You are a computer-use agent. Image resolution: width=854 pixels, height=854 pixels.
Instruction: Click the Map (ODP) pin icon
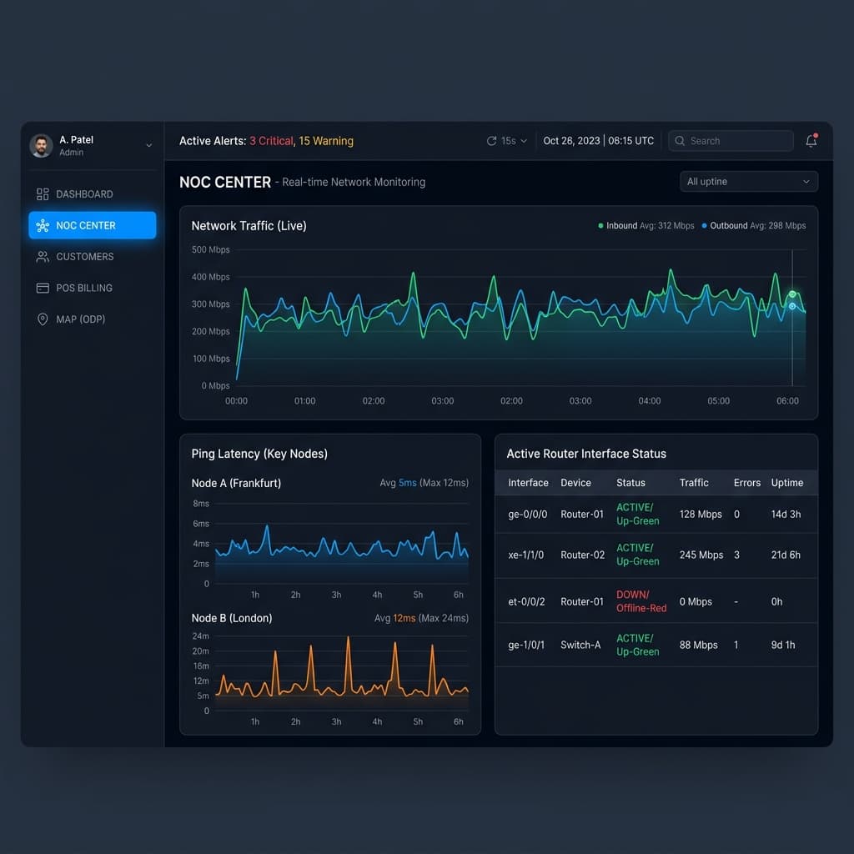43,319
